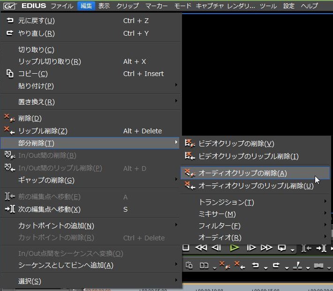The width and height of the screenshot is (333, 291).
Task: Expand the 選択(S) submenu
Action: [x=91, y=281]
